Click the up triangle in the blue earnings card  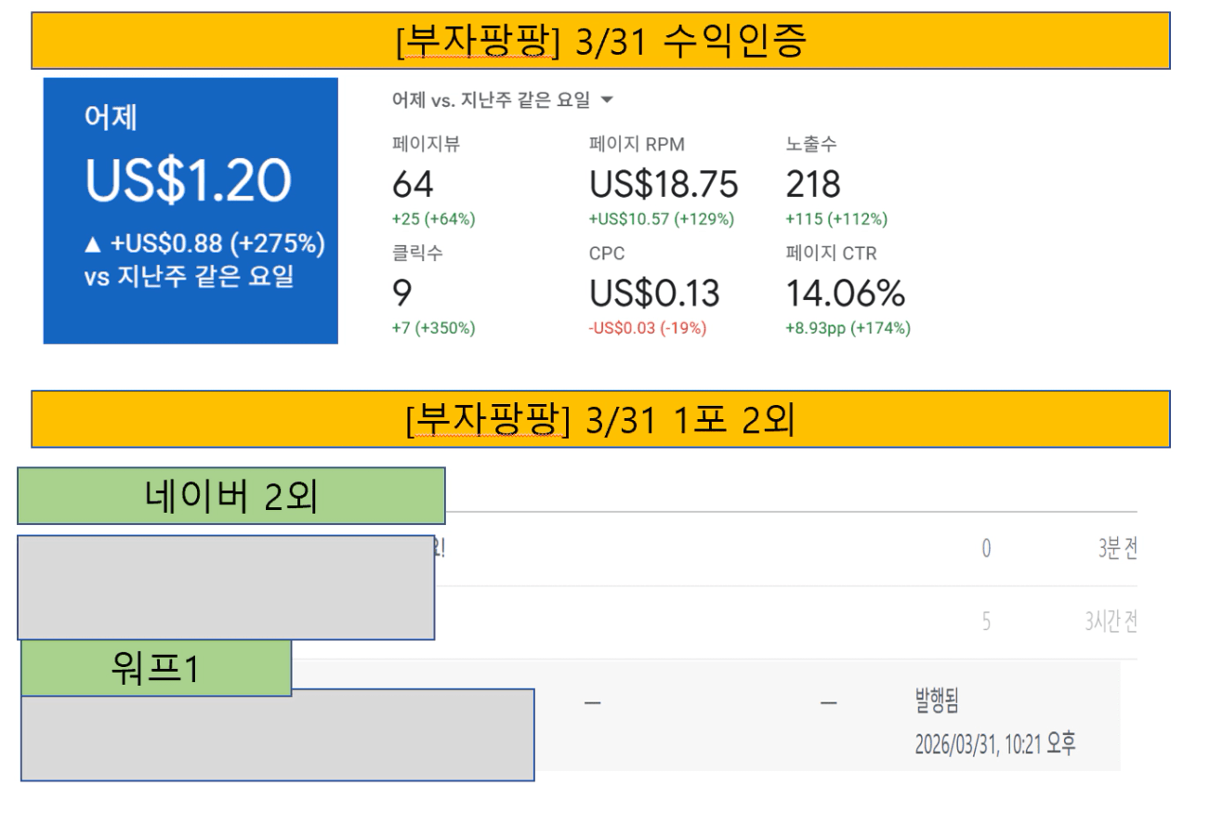[x=92, y=243]
